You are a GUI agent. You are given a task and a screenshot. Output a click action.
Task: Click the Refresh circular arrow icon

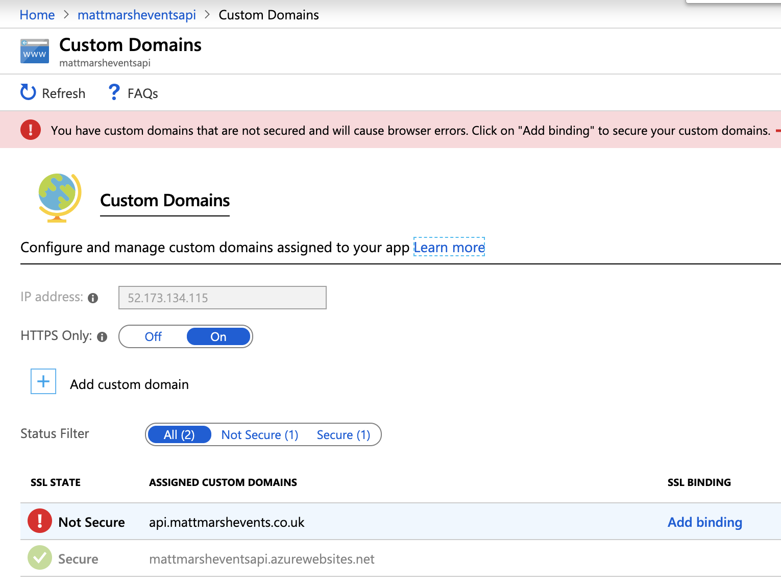28,92
